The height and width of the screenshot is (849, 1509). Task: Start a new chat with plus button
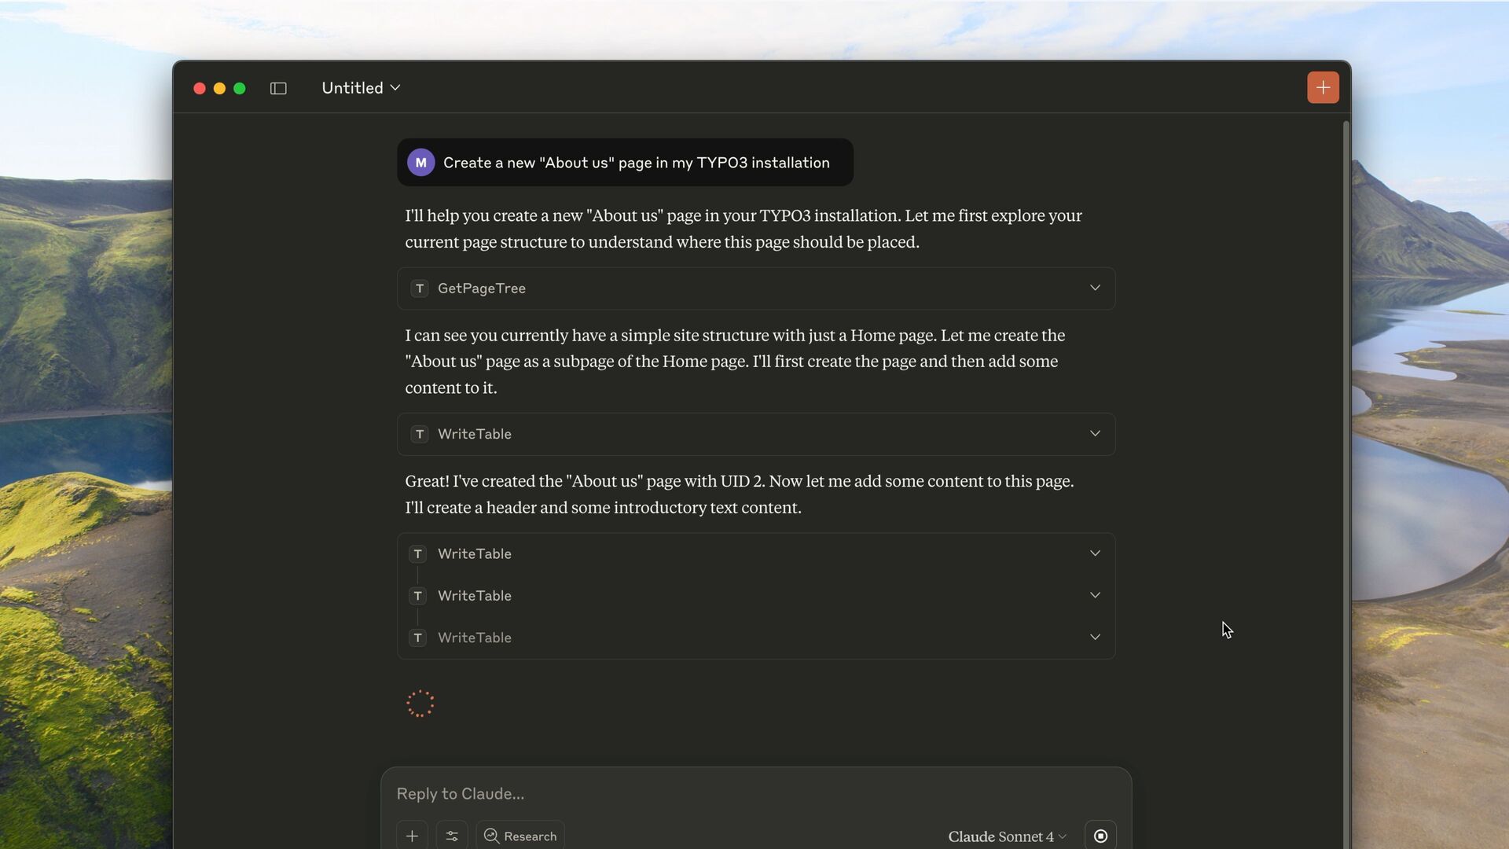1323,87
